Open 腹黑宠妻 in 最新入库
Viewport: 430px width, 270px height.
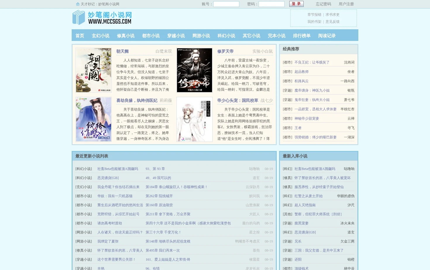302,223
